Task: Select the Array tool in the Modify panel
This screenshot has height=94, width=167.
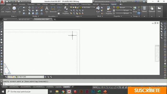Action: [x=37, y=13]
